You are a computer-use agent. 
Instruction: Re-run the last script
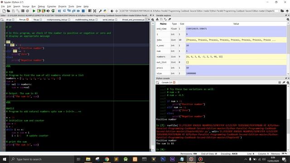coord(53,11)
